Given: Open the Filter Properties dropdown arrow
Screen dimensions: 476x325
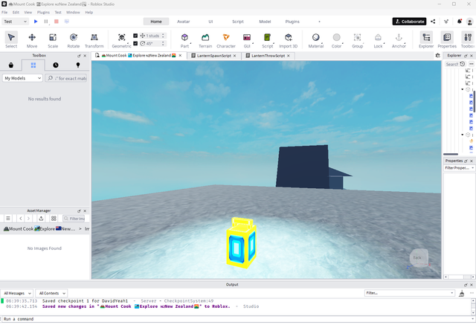Looking at the screenshot, I should (x=473, y=168).
